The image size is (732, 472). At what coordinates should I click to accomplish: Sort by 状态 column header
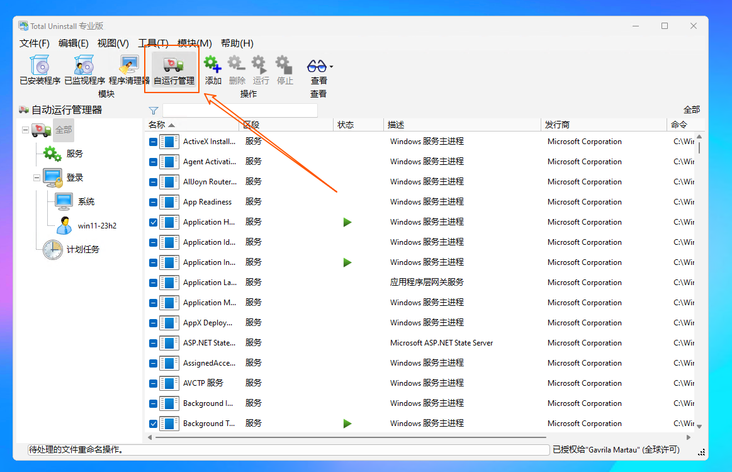(359, 125)
